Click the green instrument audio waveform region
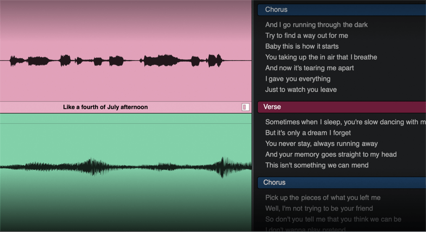The width and height of the screenshot is (426, 232). (x=126, y=172)
